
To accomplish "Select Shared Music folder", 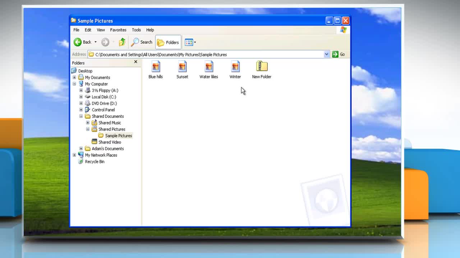I will click(x=110, y=123).
